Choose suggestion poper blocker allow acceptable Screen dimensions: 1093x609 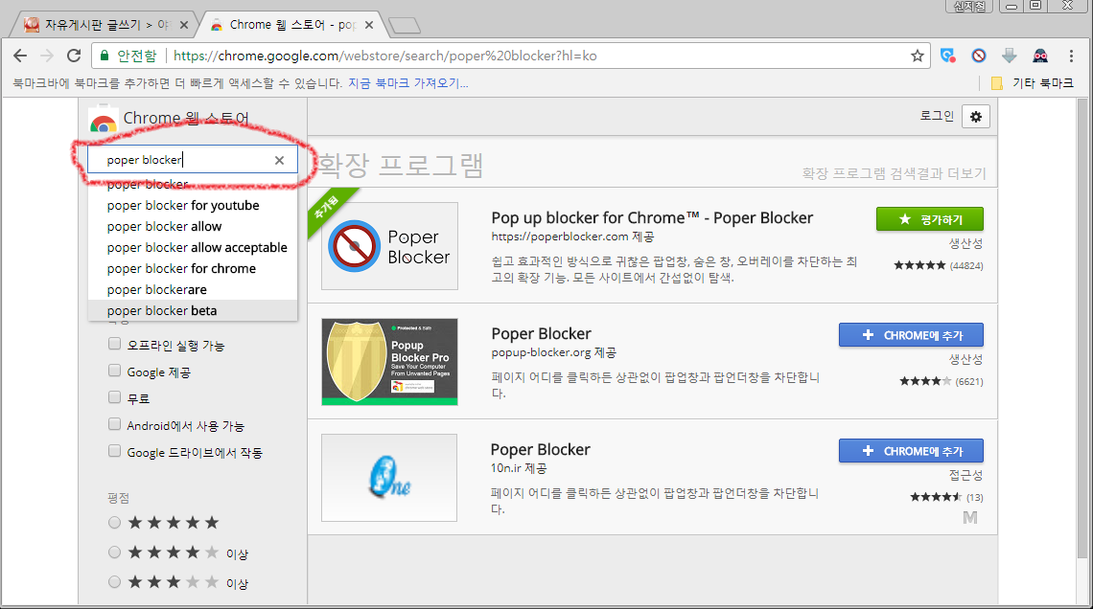(193, 248)
